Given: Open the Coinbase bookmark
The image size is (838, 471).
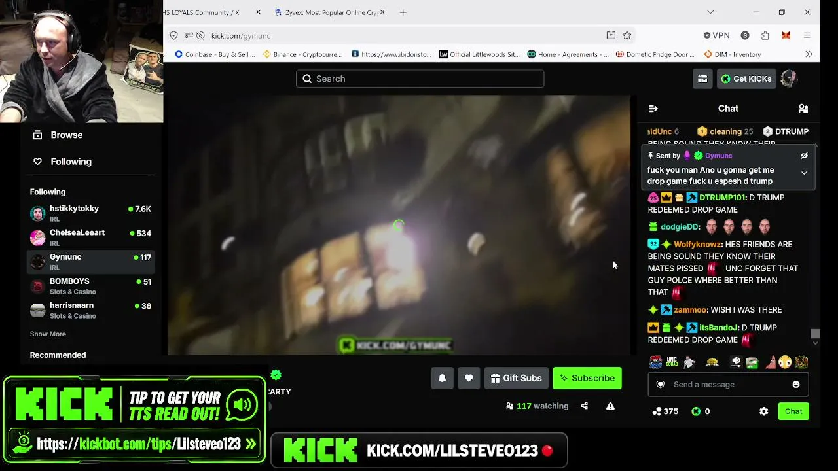Looking at the screenshot, I should tap(215, 54).
